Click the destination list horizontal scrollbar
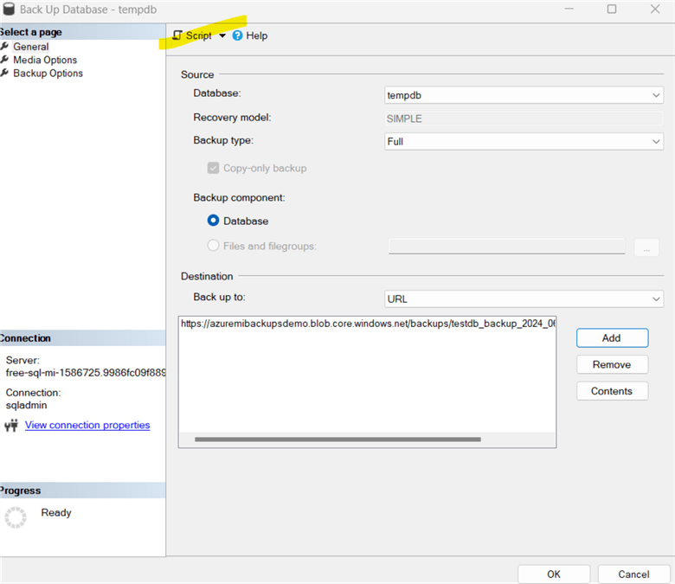Screen dimensions: 675x584 pos(337,440)
